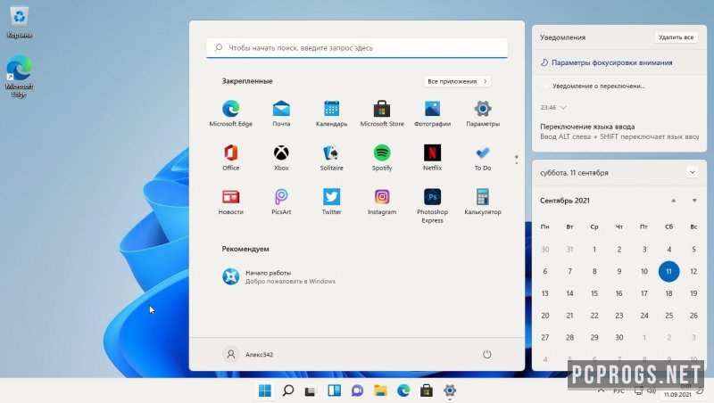Screen dimensions: 714x403
Task: Launch the Office app
Action: (x=231, y=158)
